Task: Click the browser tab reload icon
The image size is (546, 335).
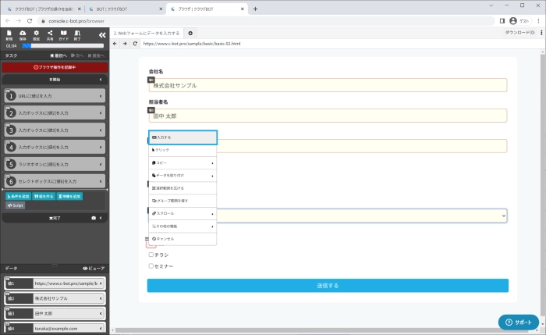Action: [x=135, y=44]
